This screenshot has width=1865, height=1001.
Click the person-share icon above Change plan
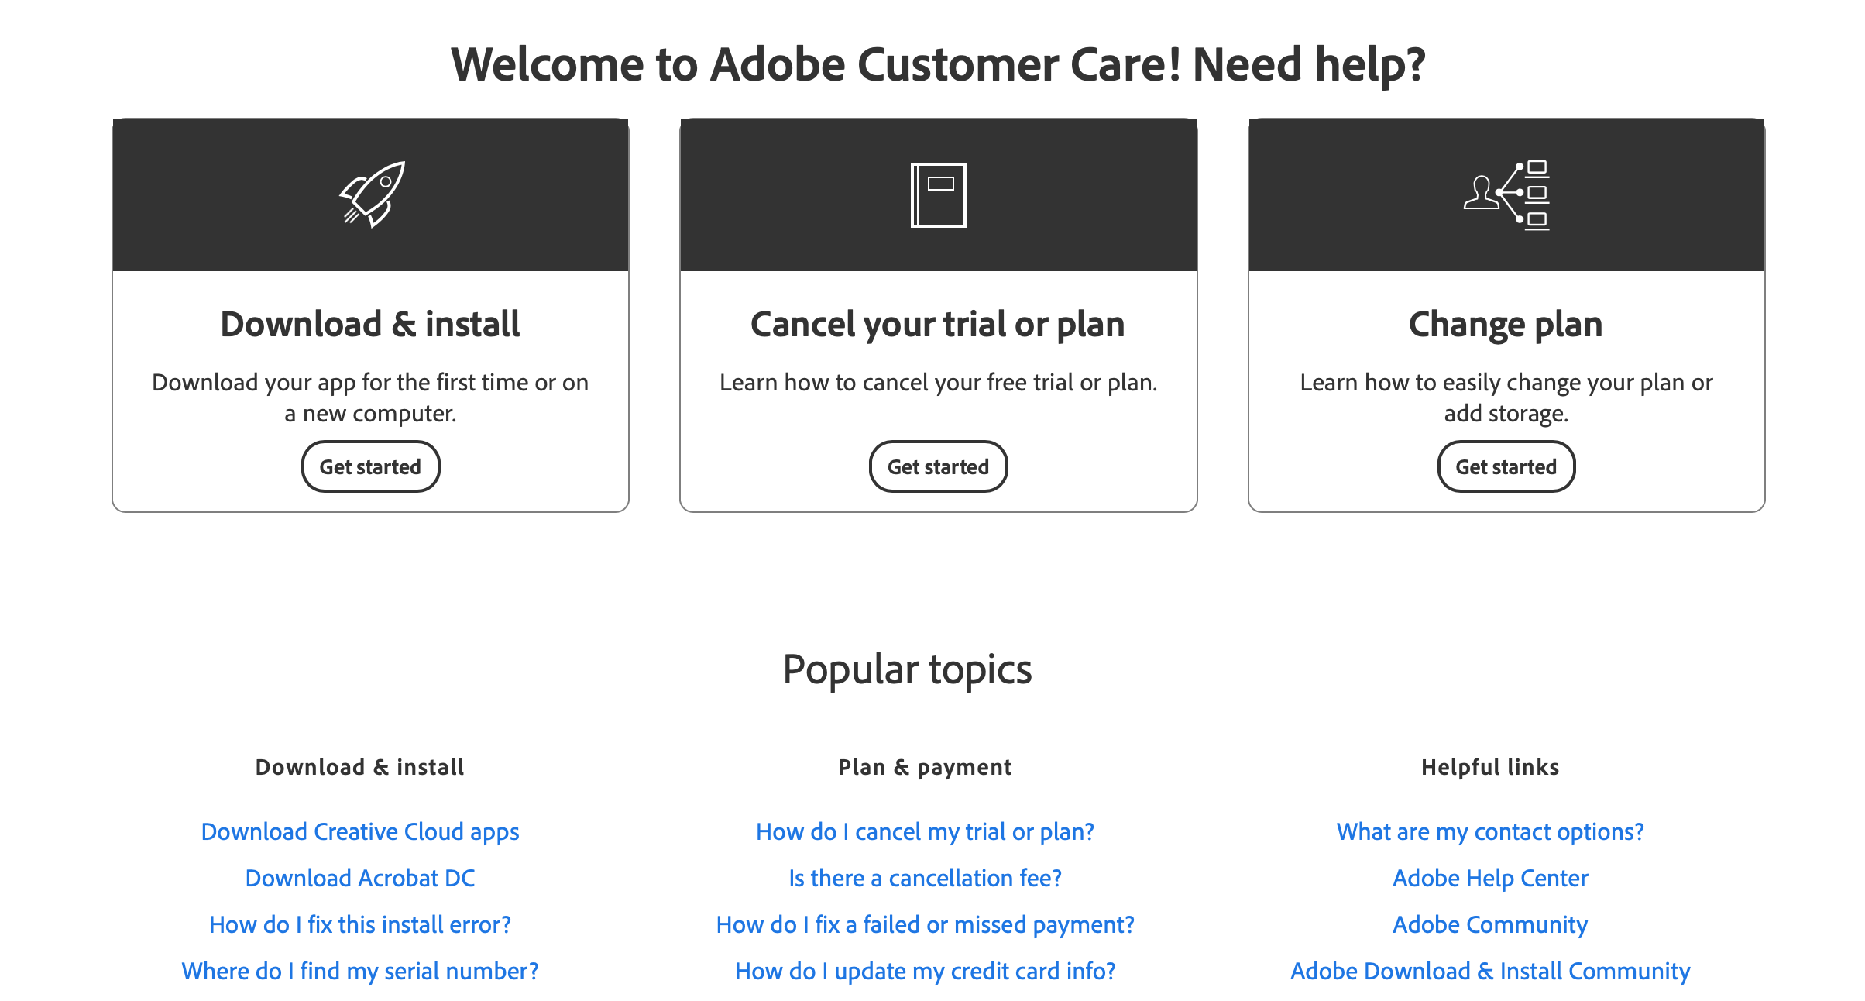(1506, 194)
